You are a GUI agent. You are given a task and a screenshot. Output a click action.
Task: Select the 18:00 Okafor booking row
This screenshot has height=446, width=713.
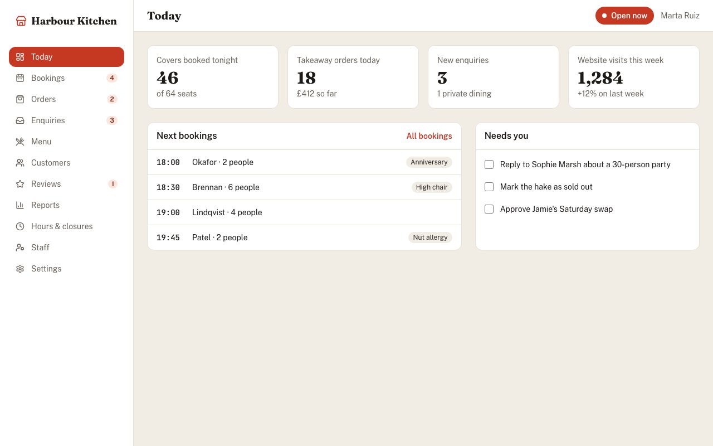click(304, 162)
